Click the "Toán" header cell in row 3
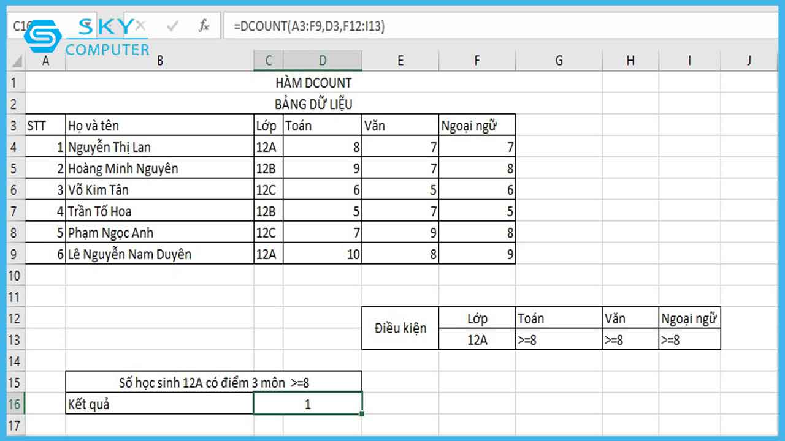Screen dimensions: 785x441 point(323,125)
